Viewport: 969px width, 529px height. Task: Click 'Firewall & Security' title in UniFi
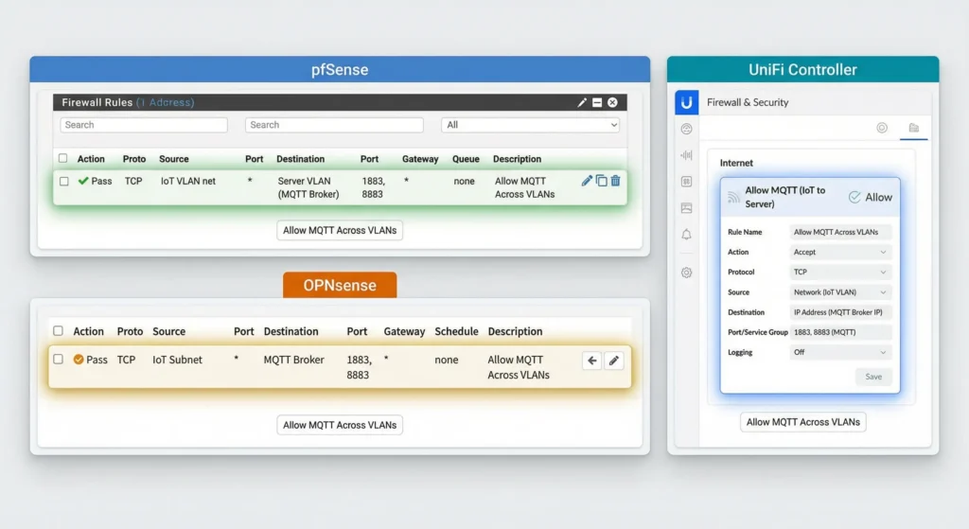748,102
